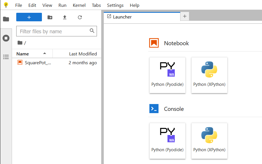Open the File Browser sidebar icon
The image size is (262, 164).
tap(6, 19)
